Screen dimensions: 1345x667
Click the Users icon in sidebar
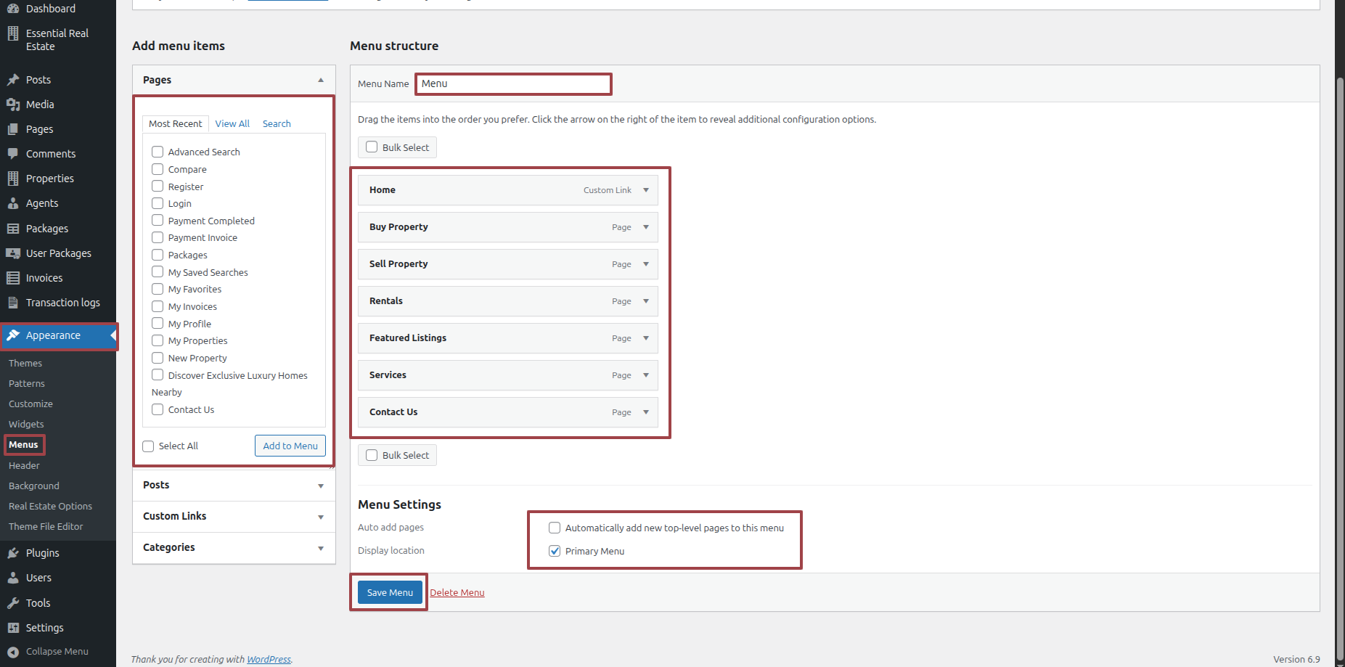click(x=13, y=578)
